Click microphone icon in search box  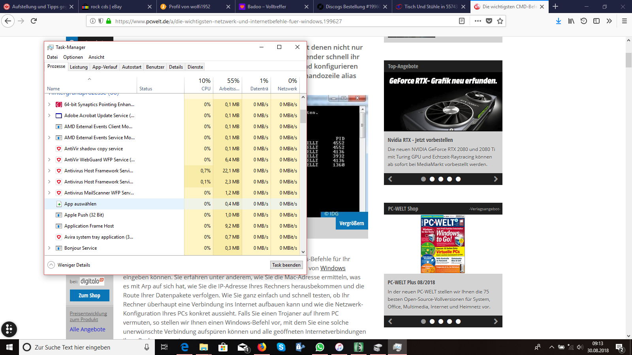[x=147, y=347]
